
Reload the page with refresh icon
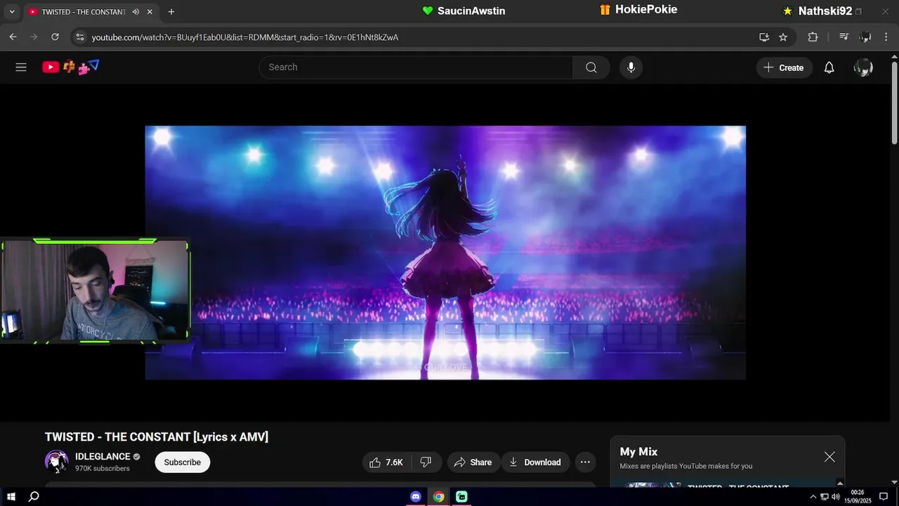(x=55, y=37)
